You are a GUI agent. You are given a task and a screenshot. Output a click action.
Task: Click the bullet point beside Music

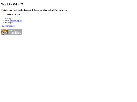[4, 21]
